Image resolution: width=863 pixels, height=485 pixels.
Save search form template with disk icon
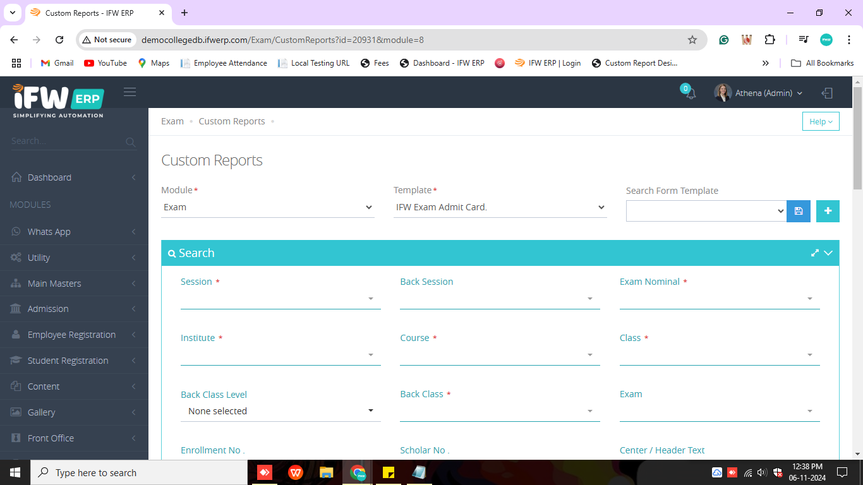pyautogui.click(x=799, y=211)
